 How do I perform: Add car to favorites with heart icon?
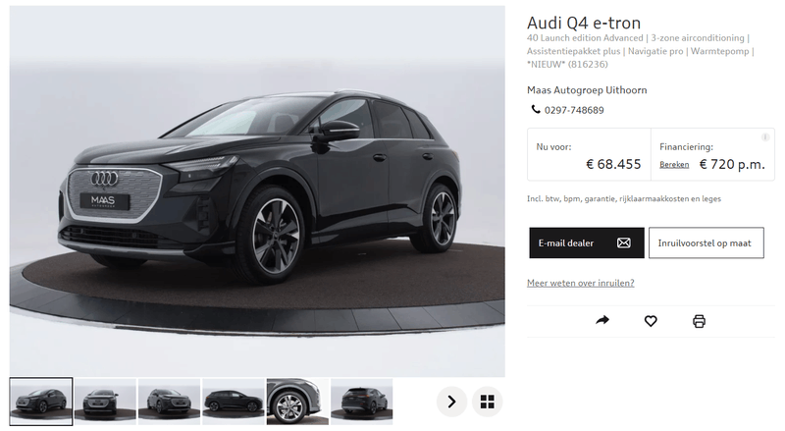coord(651,321)
